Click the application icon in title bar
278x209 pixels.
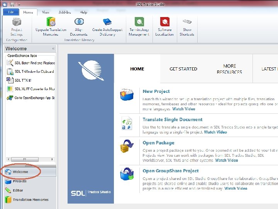5,5
